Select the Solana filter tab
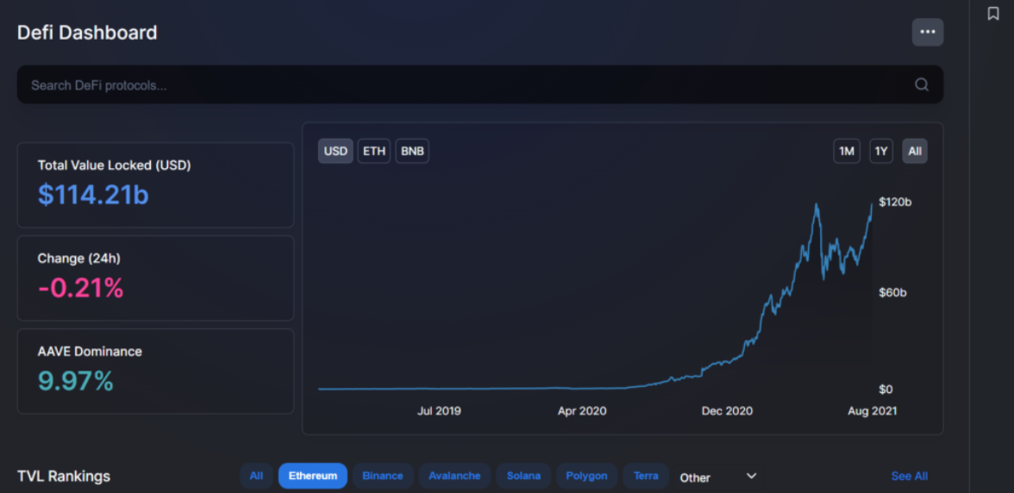1014x493 pixels. [524, 477]
